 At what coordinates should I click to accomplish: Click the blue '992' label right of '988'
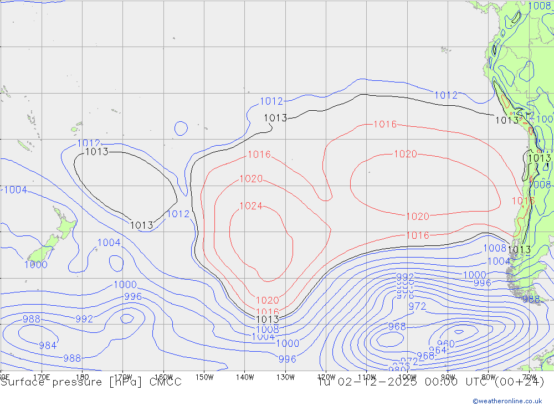[84, 318]
